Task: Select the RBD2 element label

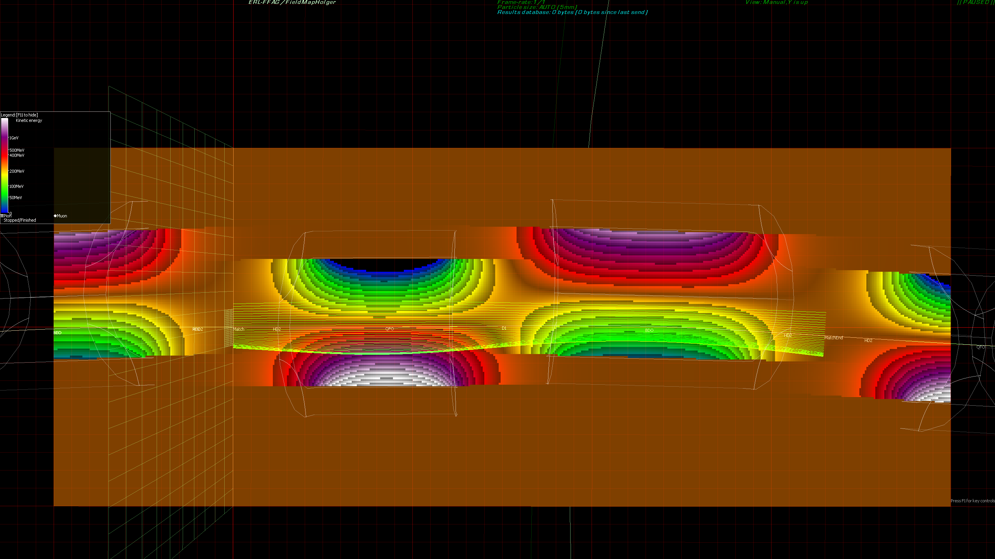Action: tap(197, 329)
